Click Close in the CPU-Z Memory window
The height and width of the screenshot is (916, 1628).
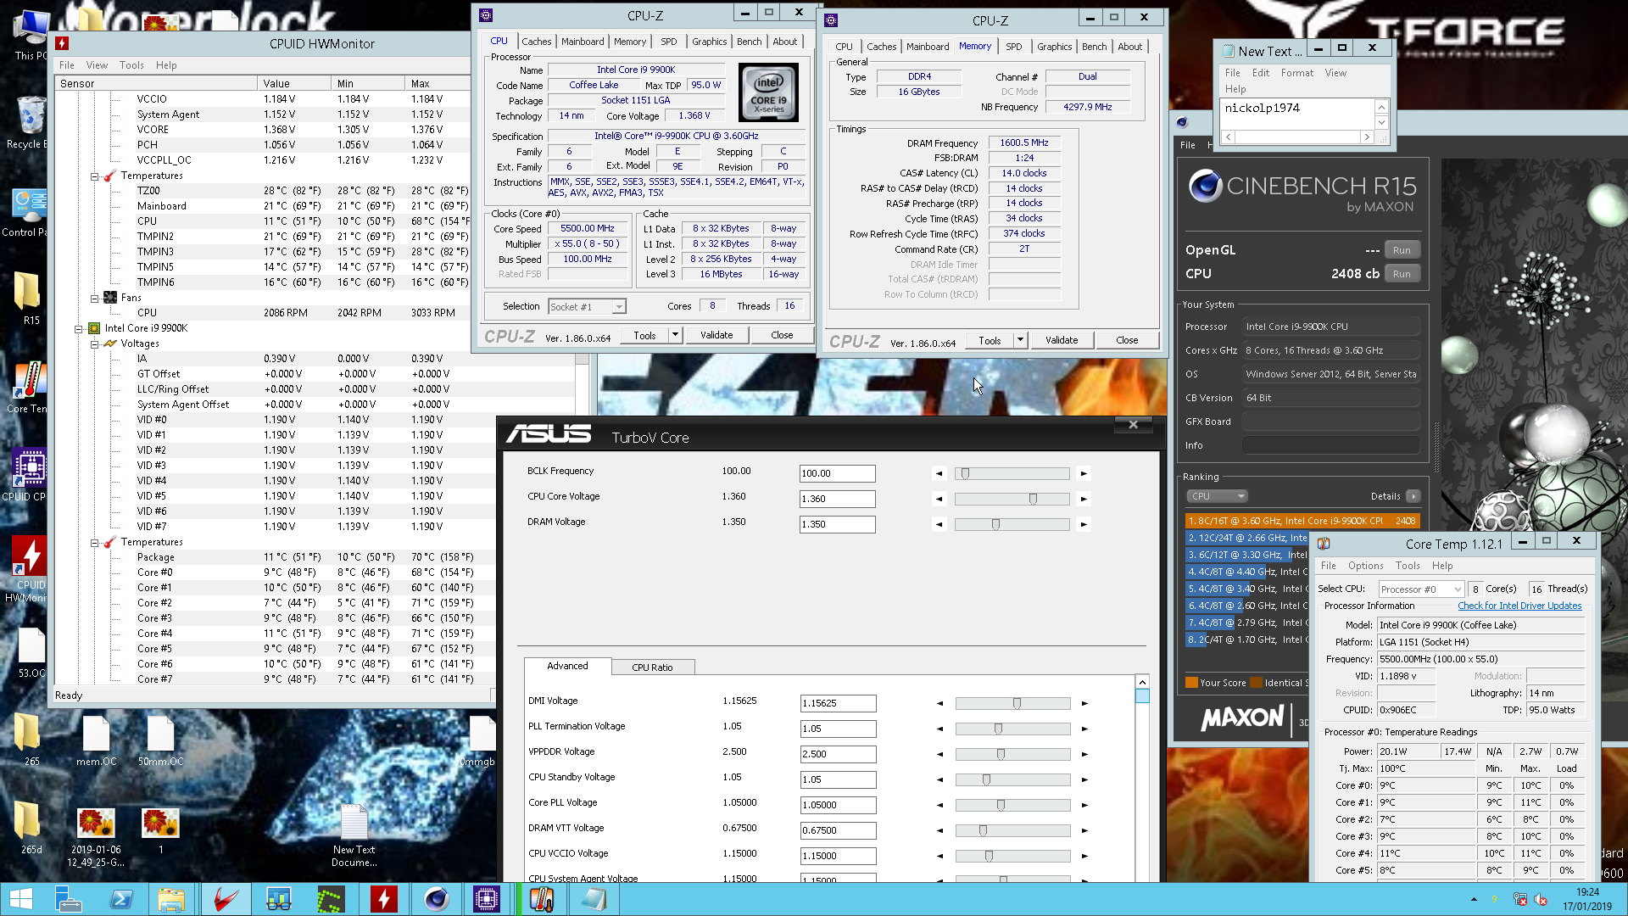(1127, 340)
